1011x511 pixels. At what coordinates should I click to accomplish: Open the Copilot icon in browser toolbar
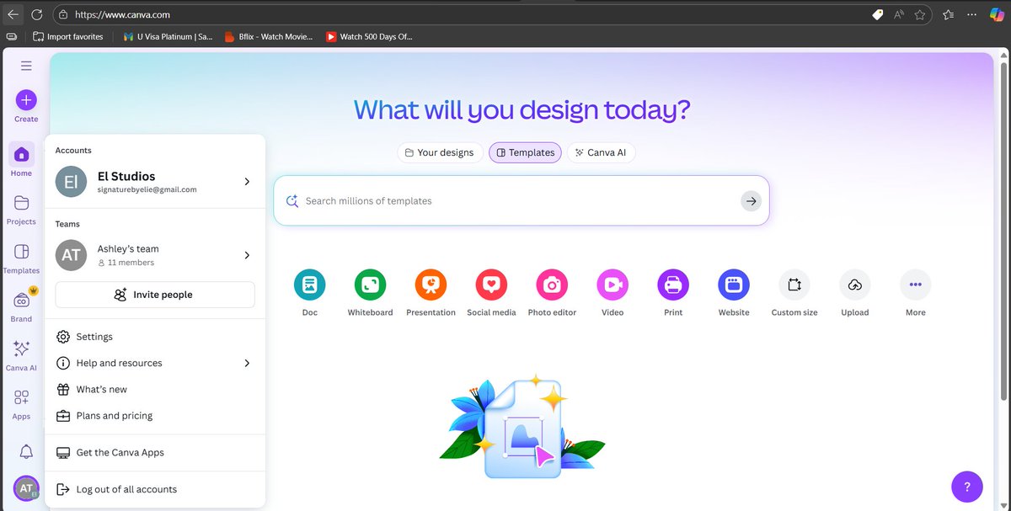(997, 14)
